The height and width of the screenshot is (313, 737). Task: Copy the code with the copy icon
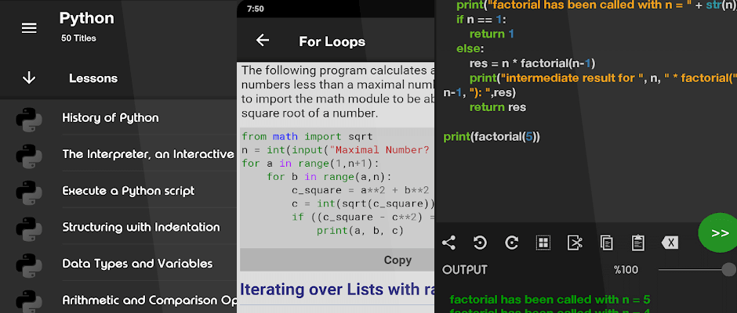tap(606, 243)
